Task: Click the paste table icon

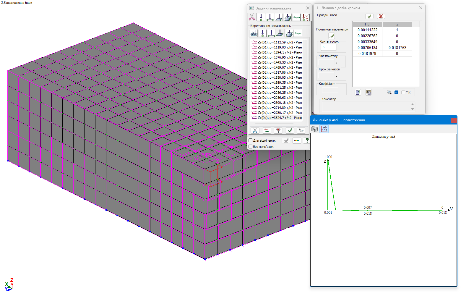Action: tap(368, 92)
